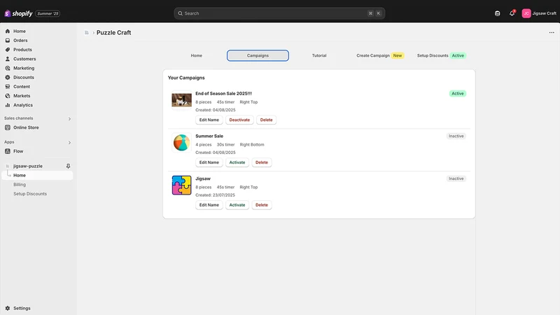Click the "Your Campaigns" heading
The width and height of the screenshot is (560, 315).
click(186, 78)
